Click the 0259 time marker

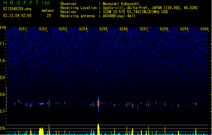(x=184, y=29)
